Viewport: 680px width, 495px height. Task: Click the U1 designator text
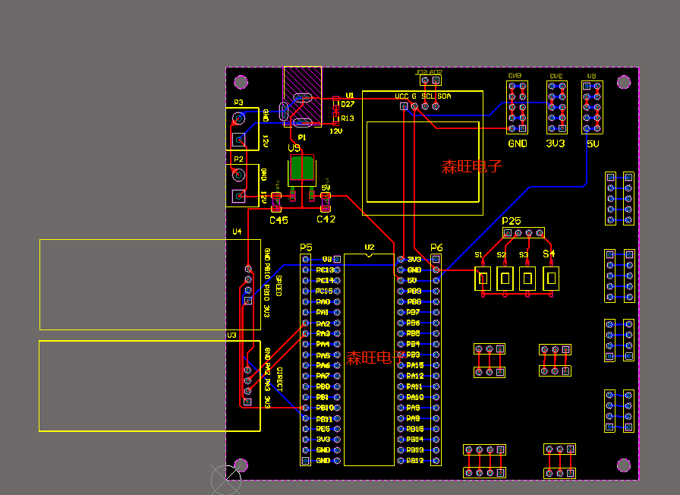[350, 96]
